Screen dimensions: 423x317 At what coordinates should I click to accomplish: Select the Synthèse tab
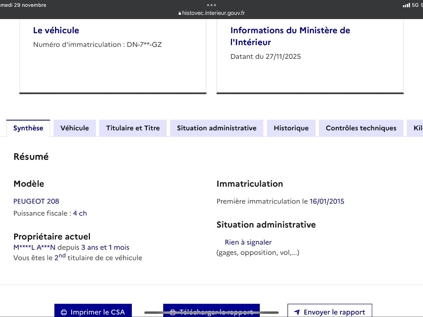(28, 128)
